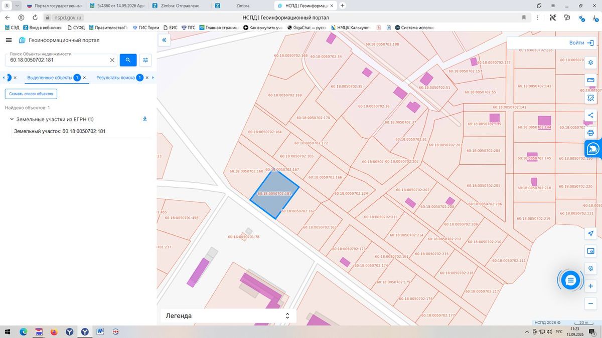
Task: Open the new browser tab plus button
Action: pyautogui.click(x=343, y=6)
